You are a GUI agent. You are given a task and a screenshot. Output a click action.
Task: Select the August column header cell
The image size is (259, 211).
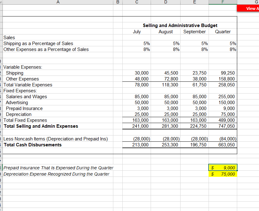point(166,32)
